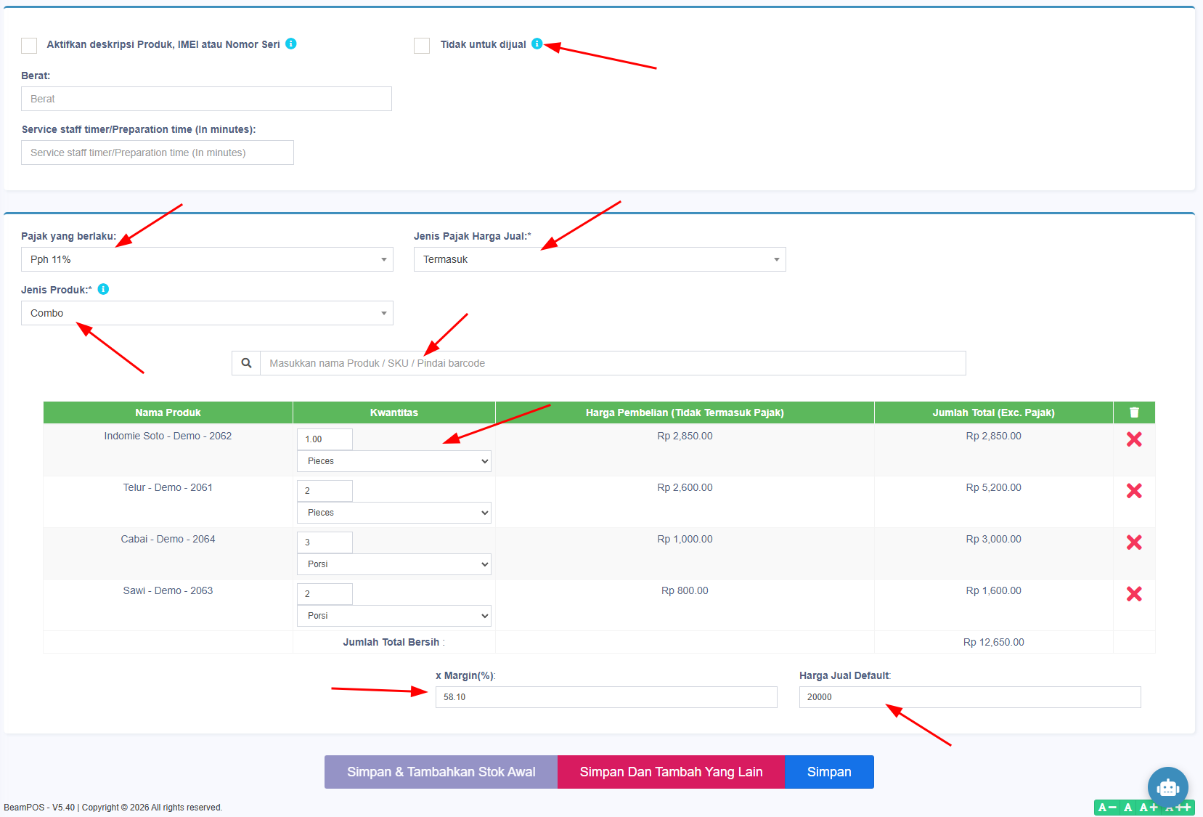The image size is (1203, 817).
Task: Edit quantity field for Sawi row
Action: tap(325, 594)
